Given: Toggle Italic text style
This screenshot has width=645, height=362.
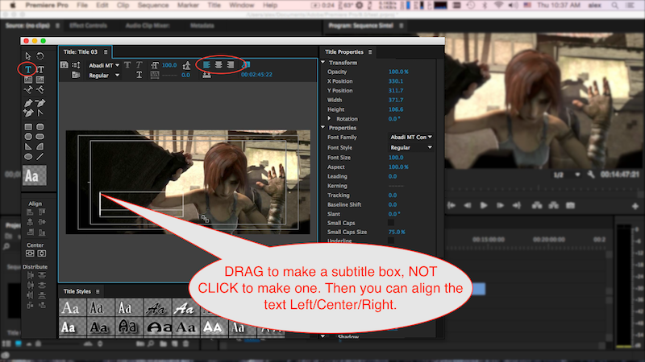Looking at the screenshot, I should pyautogui.click(x=139, y=65).
